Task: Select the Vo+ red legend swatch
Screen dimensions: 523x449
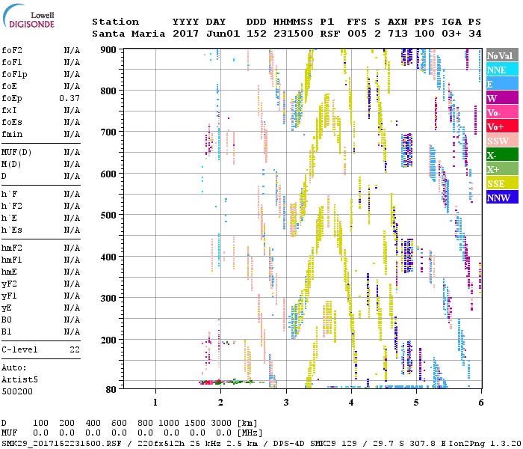Action: [502, 126]
